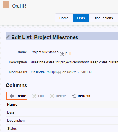Click presence status icon after Charlotte Phillips

[59, 73]
